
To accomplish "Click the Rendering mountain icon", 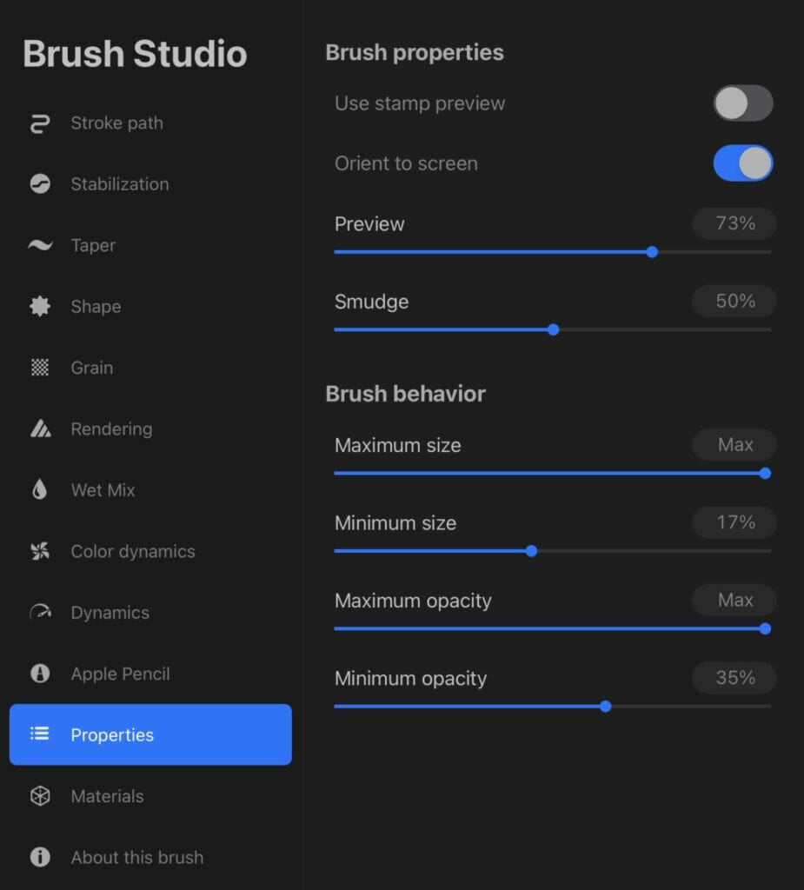I will [x=40, y=428].
